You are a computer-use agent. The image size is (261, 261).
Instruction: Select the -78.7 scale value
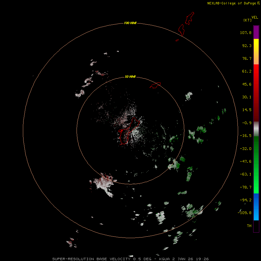click(x=246, y=187)
